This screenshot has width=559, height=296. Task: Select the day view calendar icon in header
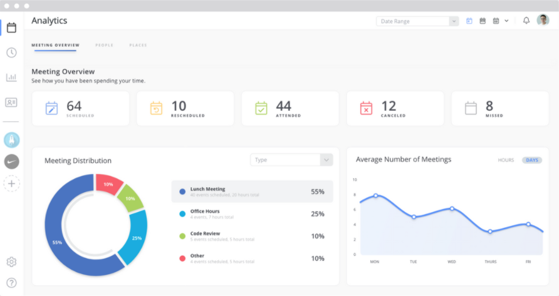click(469, 21)
